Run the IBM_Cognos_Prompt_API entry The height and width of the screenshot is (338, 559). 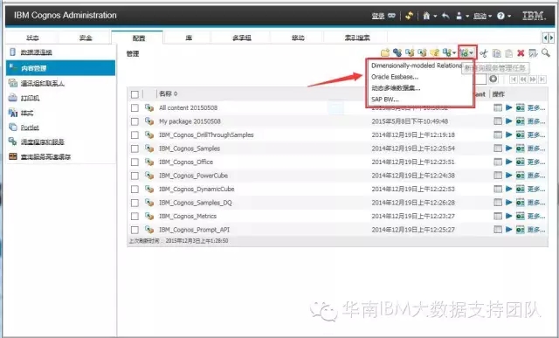tap(508, 230)
